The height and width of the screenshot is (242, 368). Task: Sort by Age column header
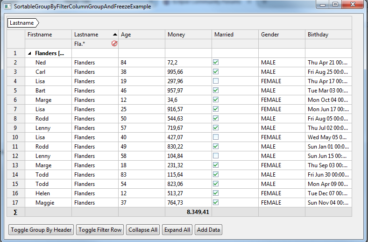142,35
